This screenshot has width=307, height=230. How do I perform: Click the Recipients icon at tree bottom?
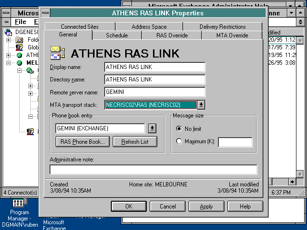pyautogui.click(x=30, y=132)
